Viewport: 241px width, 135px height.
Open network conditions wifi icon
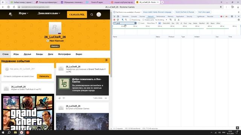click(171, 20)
